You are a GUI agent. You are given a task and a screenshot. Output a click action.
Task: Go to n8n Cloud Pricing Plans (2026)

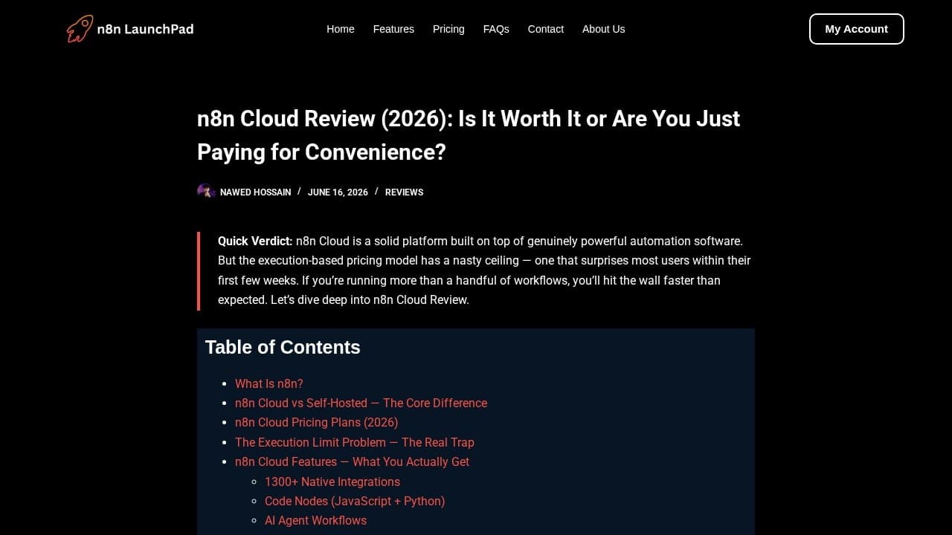click(317, 422)
